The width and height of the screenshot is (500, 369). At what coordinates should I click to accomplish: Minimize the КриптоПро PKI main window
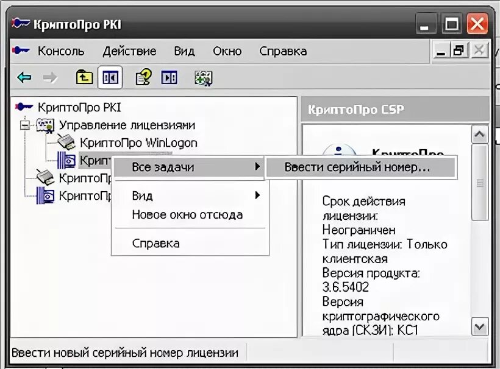[426, 24]
